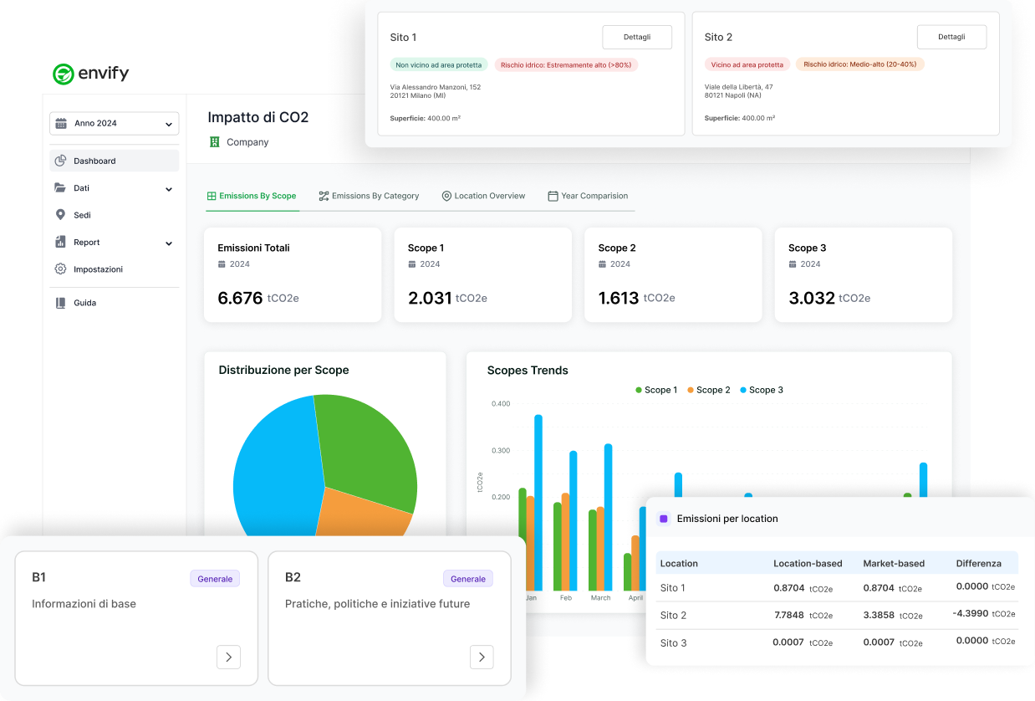Hide Scope 3 series via chart legend

[761, 390]
